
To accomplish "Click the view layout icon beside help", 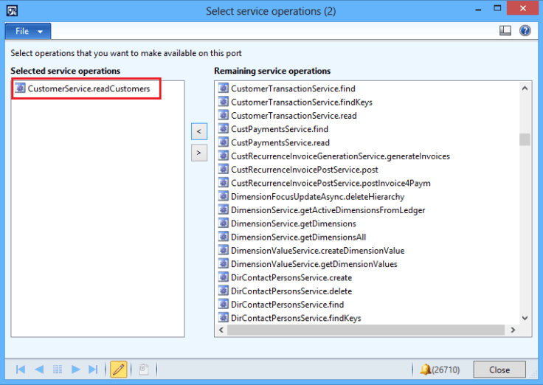I will 505,31.
